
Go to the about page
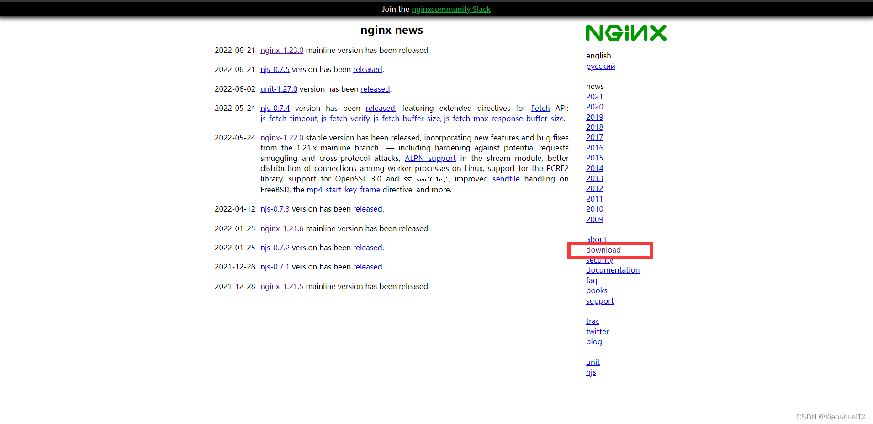tap(596, 239)
